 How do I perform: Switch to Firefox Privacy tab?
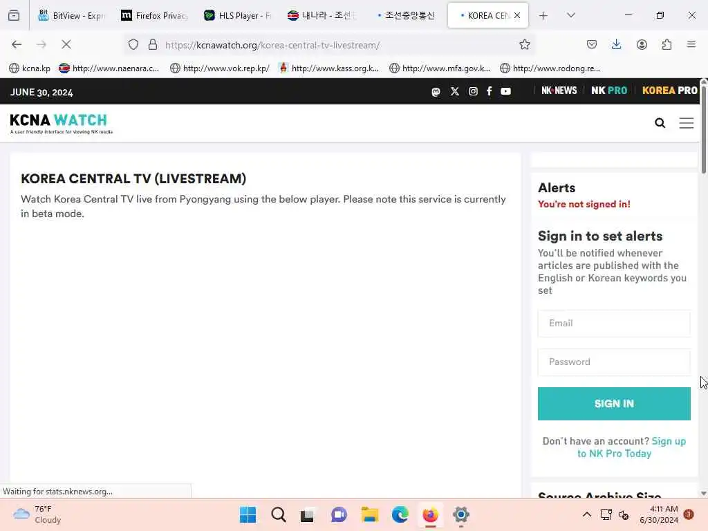click(154, 16)
